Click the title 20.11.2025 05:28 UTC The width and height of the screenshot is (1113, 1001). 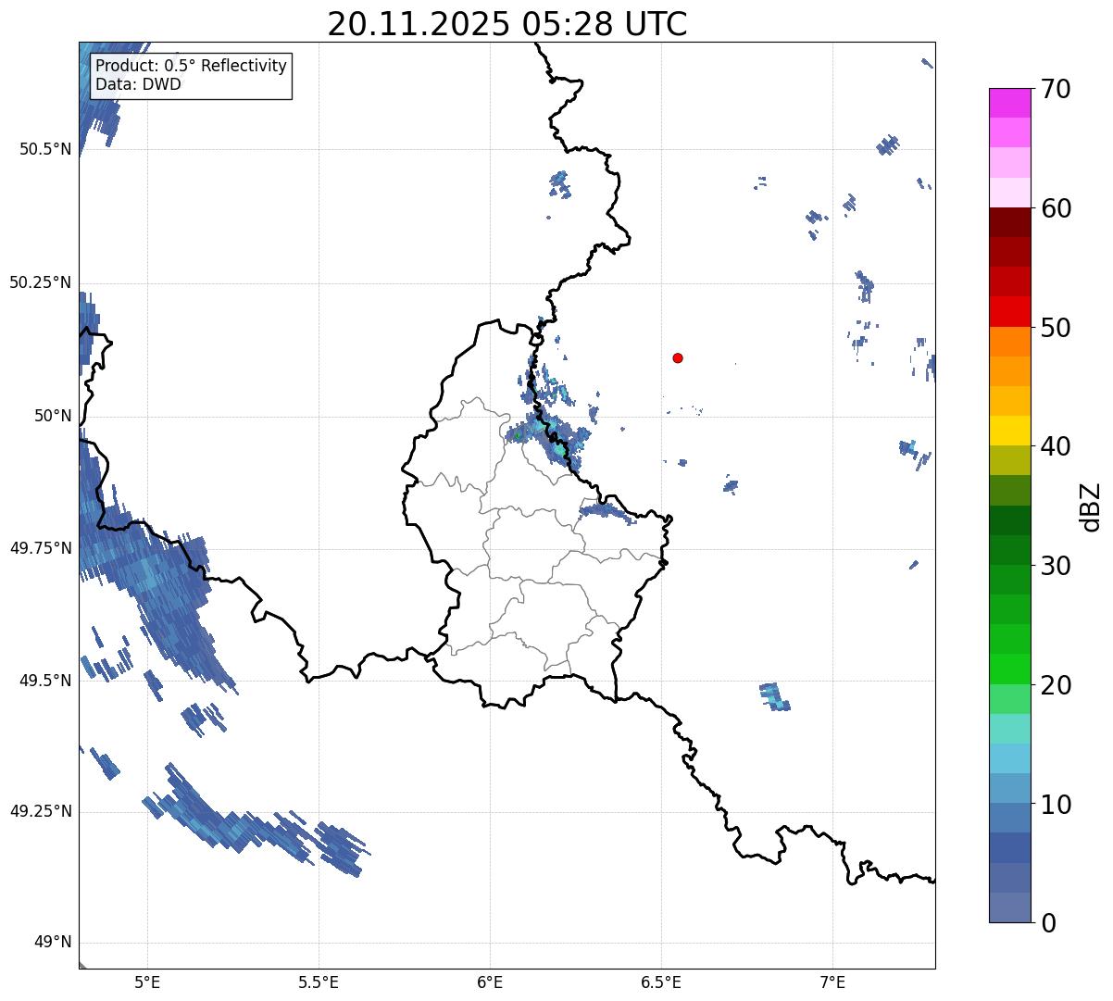[x=507, y=24]
